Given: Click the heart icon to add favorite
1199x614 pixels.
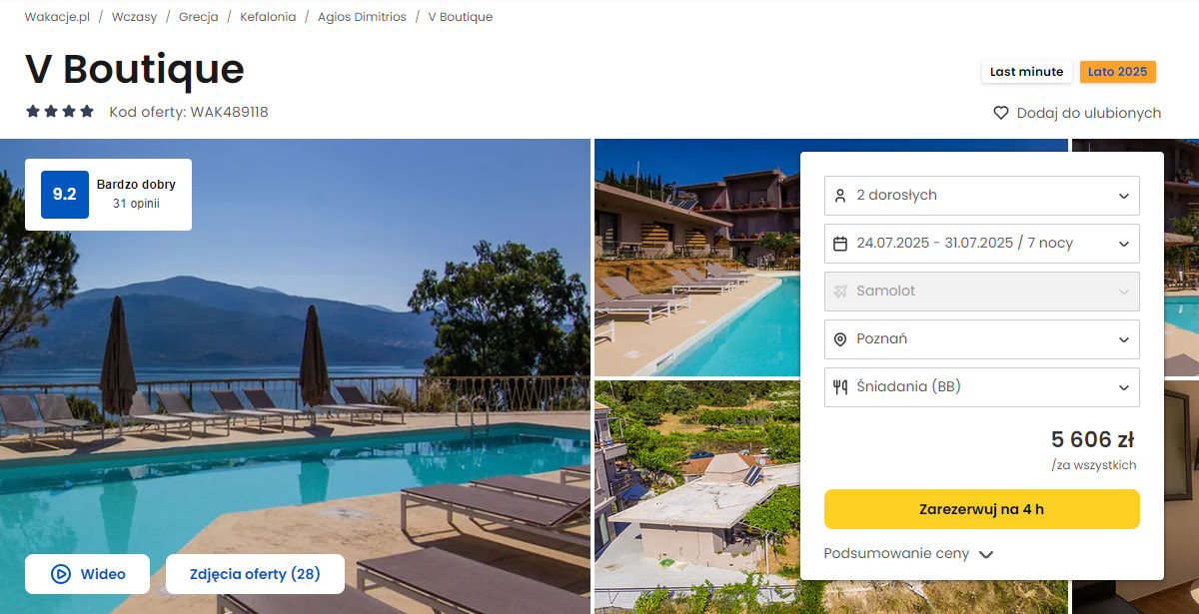Looking at the screenshot, I should (1001, 113).
